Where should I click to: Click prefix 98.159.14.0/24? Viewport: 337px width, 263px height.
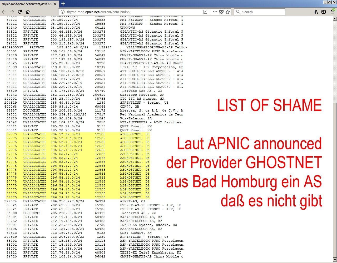point(65,28)
